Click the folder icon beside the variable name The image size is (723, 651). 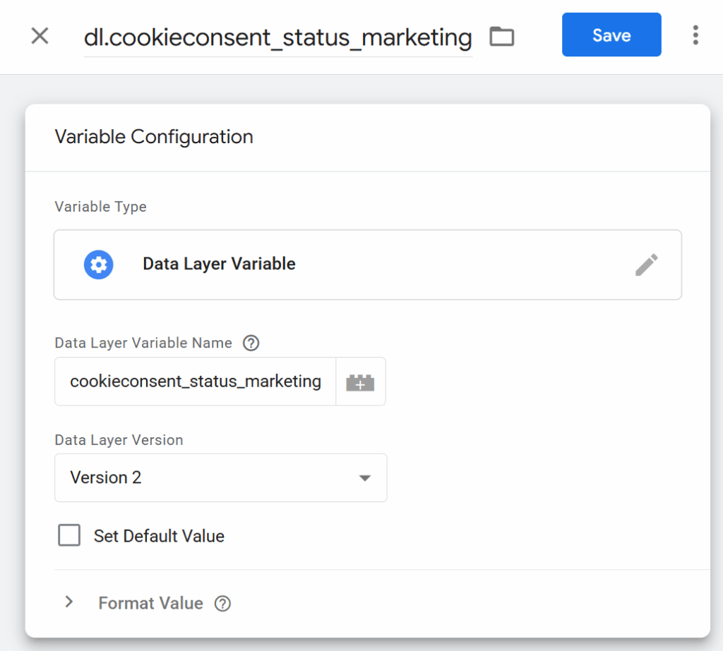click(x=502, y=36)
